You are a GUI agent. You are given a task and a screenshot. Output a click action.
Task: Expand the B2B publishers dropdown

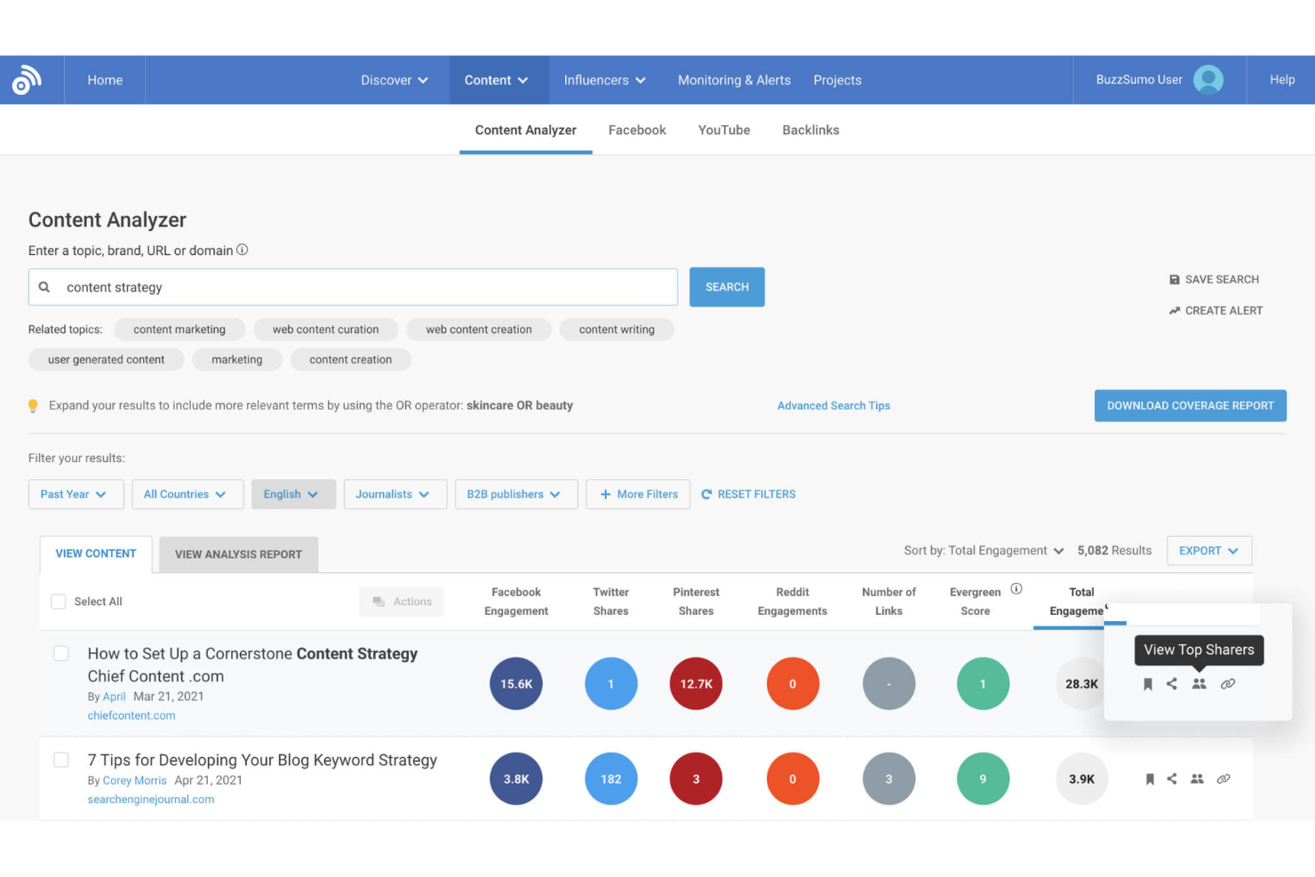tap(515, 494)
